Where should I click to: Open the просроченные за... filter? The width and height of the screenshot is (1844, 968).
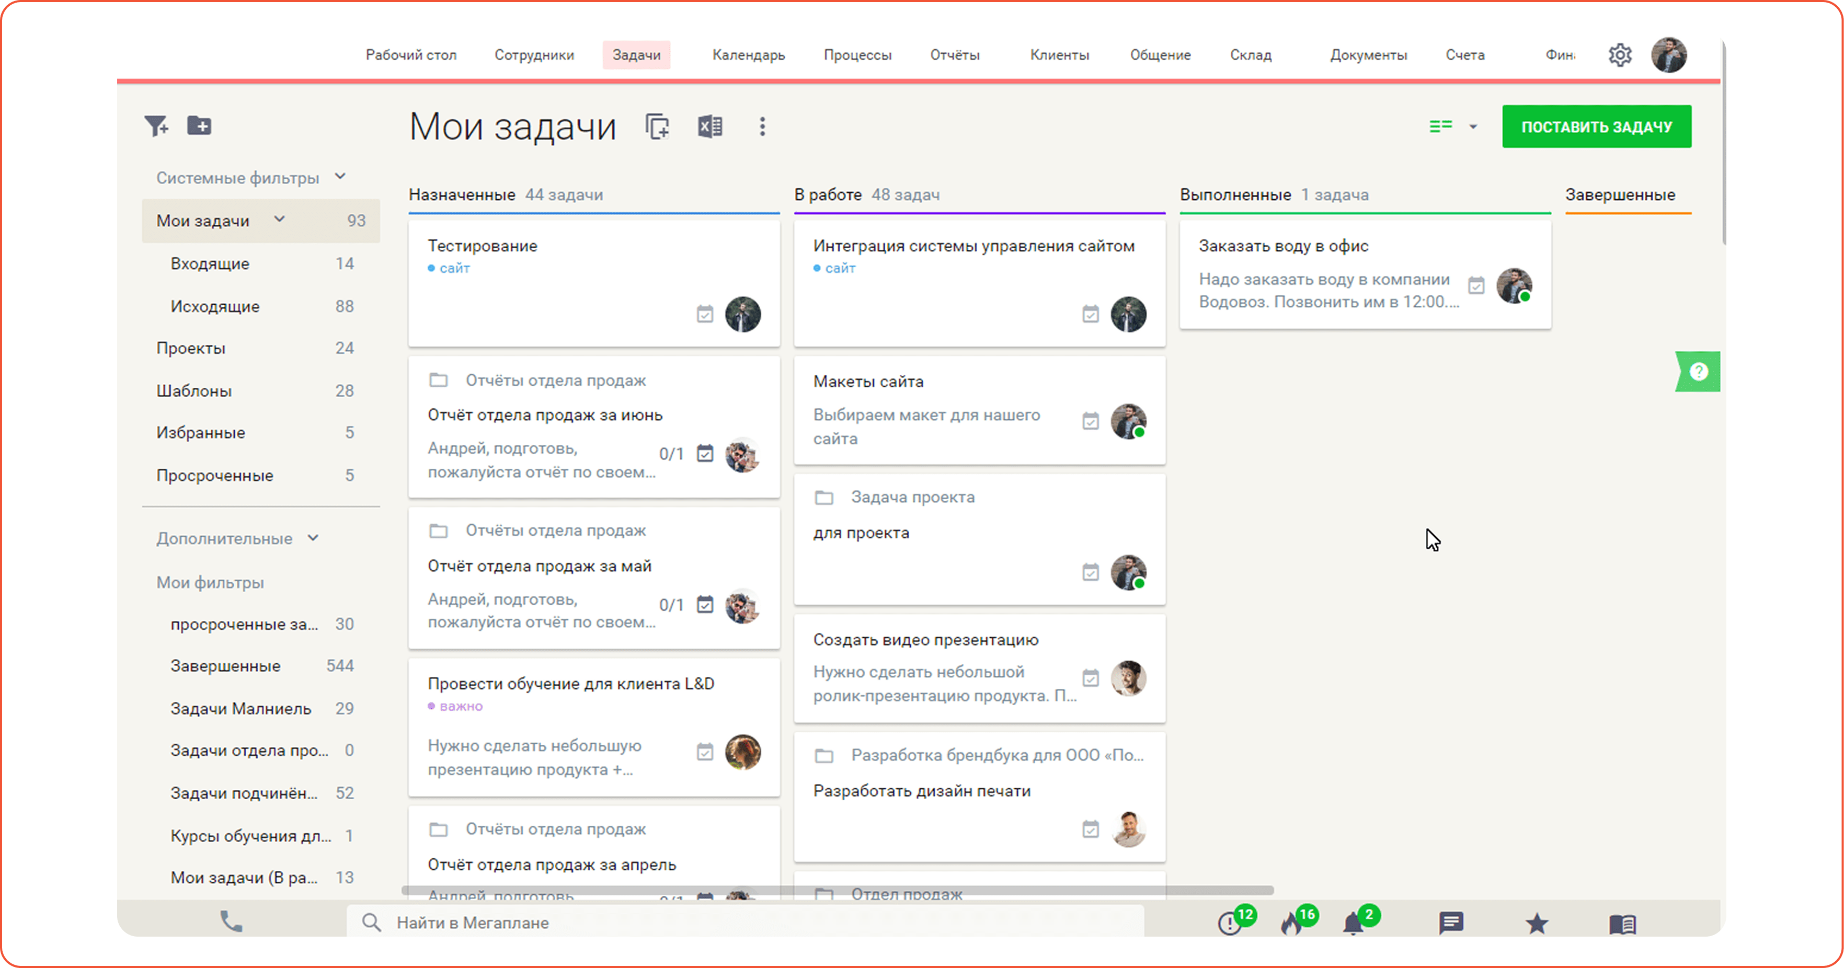click(261, 624)
